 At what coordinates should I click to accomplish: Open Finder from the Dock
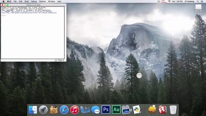point(33,110)
